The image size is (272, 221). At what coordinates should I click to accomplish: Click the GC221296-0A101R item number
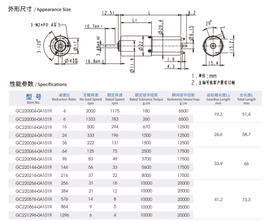coord(33,215)
